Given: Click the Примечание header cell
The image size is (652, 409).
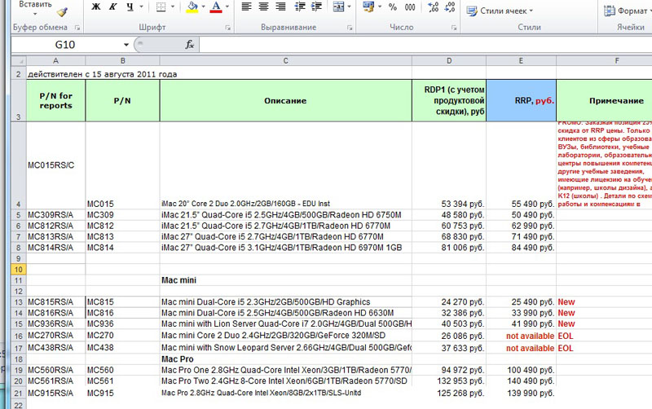Looking at the screenshot, I should (604, 100).
